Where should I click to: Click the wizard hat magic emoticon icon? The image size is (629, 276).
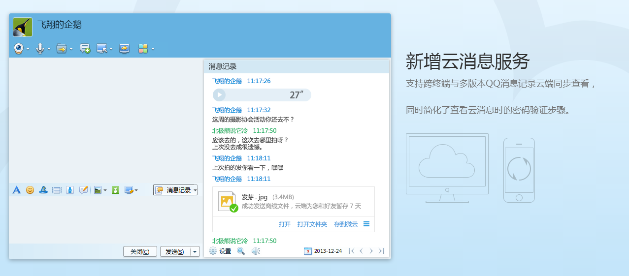[x=43, y=190]
